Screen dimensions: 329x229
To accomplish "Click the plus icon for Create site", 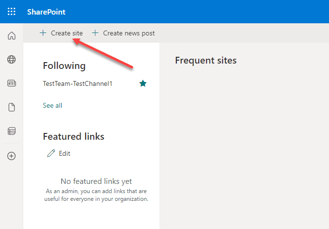I will click(x=43, y=33).
